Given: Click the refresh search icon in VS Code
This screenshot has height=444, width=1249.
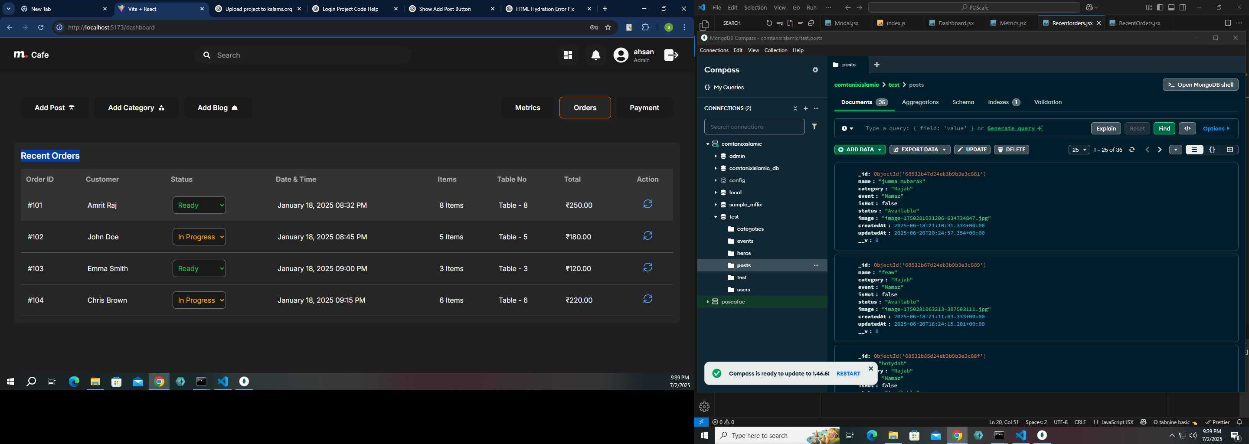Looking at the screenshot, I should (769, 23).
